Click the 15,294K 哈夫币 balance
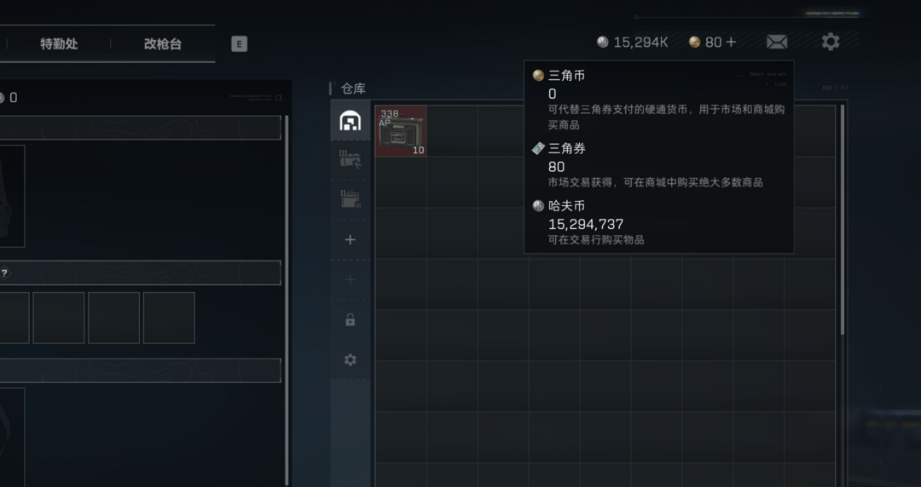Viewport: 921px width, 487px height. pos(633,43)
